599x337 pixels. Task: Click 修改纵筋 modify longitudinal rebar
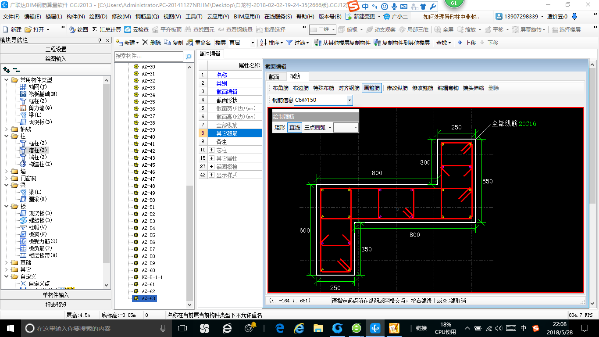(397, 88)
